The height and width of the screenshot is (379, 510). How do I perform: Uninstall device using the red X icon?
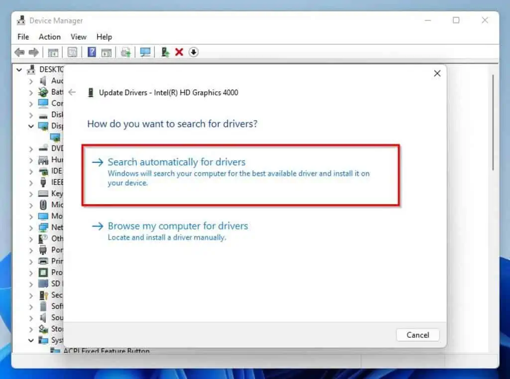179,52
